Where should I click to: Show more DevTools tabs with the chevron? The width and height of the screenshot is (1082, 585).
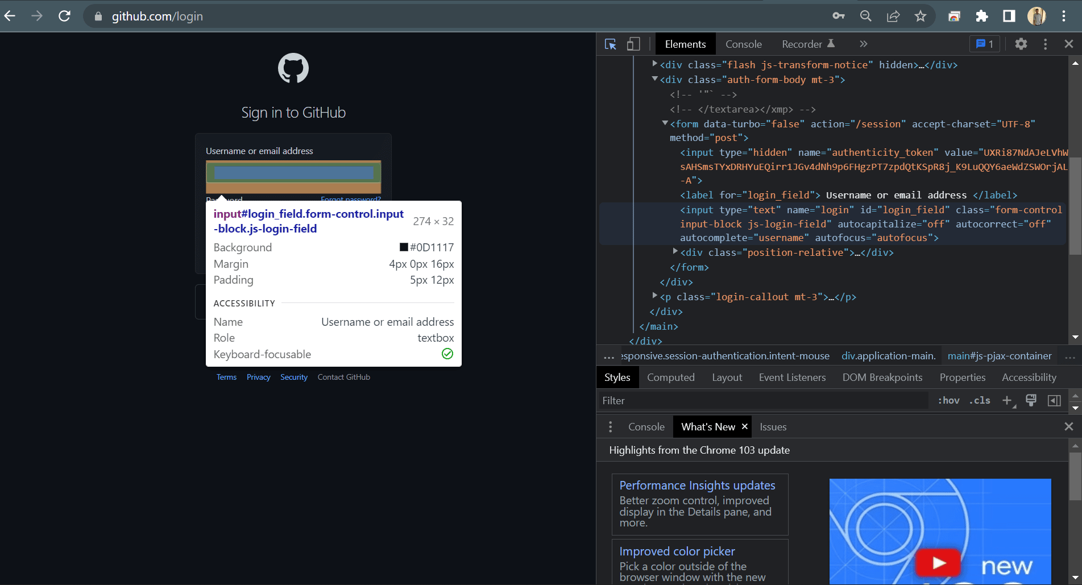point(863,44)
